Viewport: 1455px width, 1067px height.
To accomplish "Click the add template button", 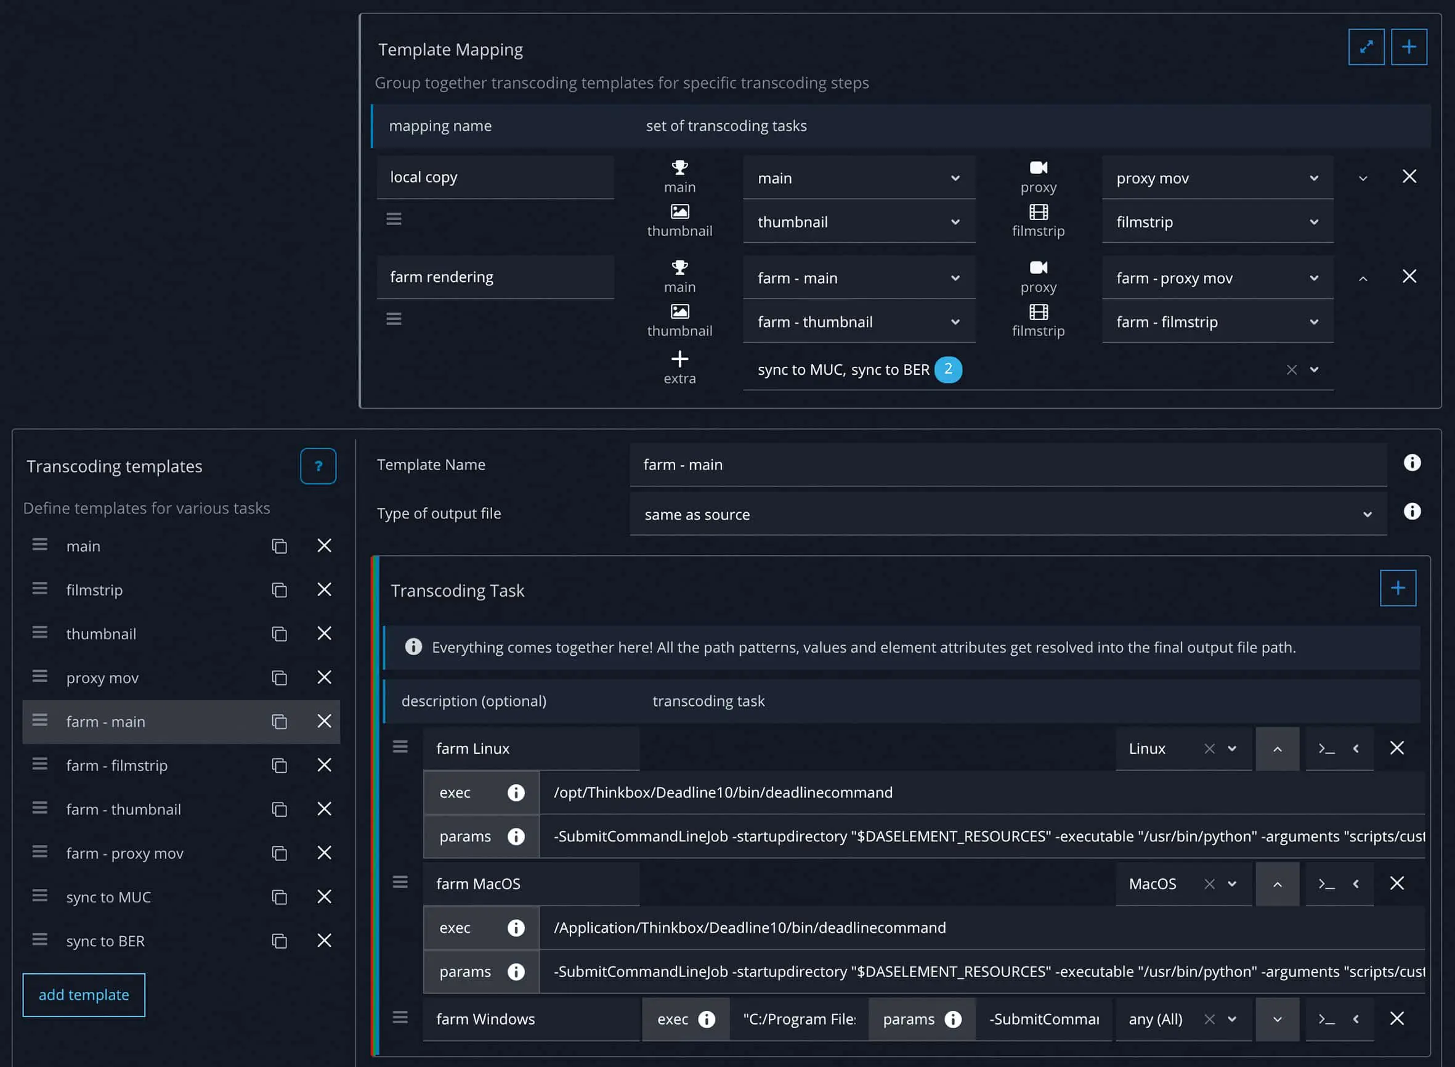I will pyautogui.click(x=84, y=995).
